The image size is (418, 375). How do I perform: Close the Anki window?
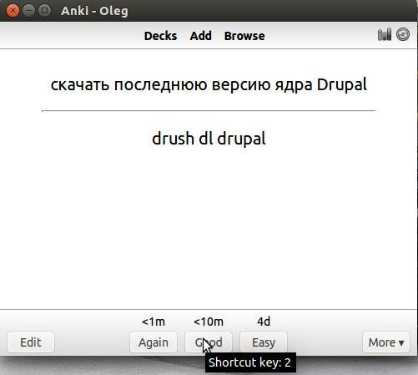(13, 11)
